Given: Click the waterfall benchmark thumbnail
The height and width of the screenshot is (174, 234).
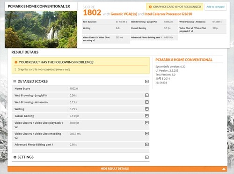Looking at the screenshot, I should 41,30.
